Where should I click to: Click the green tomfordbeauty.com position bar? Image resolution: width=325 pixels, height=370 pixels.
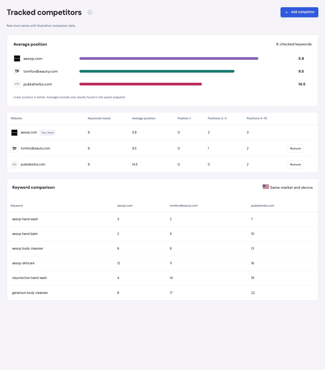(x=157, y=71)
